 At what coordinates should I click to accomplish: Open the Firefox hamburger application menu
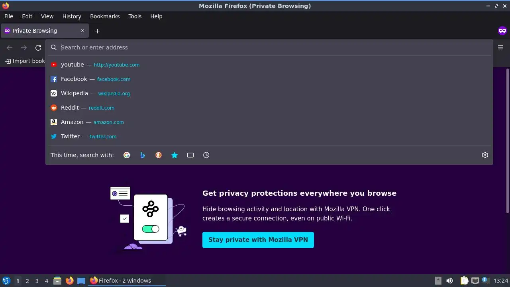(x=501, y=47)
